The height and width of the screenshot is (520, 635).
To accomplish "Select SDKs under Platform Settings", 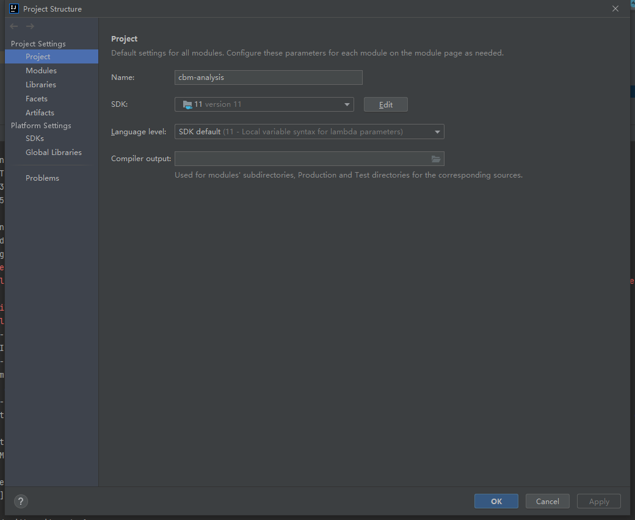I will (34, 138).
